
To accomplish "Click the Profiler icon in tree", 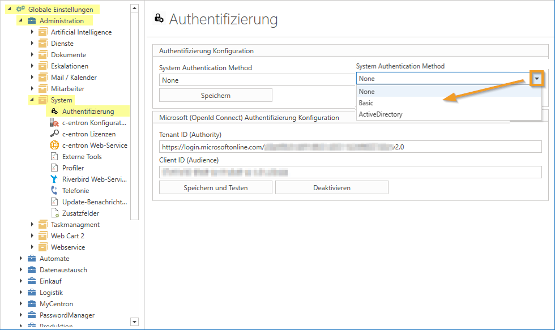I will (54, 168).
